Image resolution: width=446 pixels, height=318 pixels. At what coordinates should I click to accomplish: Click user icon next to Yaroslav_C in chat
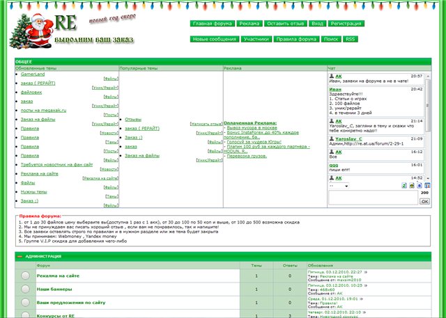(330, 140)
